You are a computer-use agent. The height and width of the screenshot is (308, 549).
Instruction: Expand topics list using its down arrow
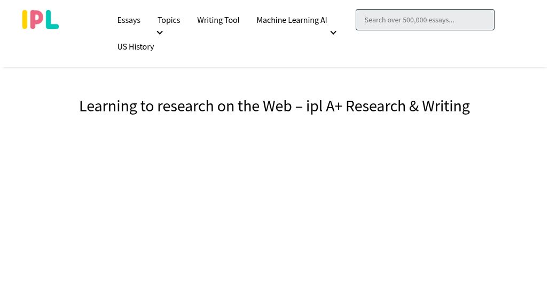tap(160, 33)
